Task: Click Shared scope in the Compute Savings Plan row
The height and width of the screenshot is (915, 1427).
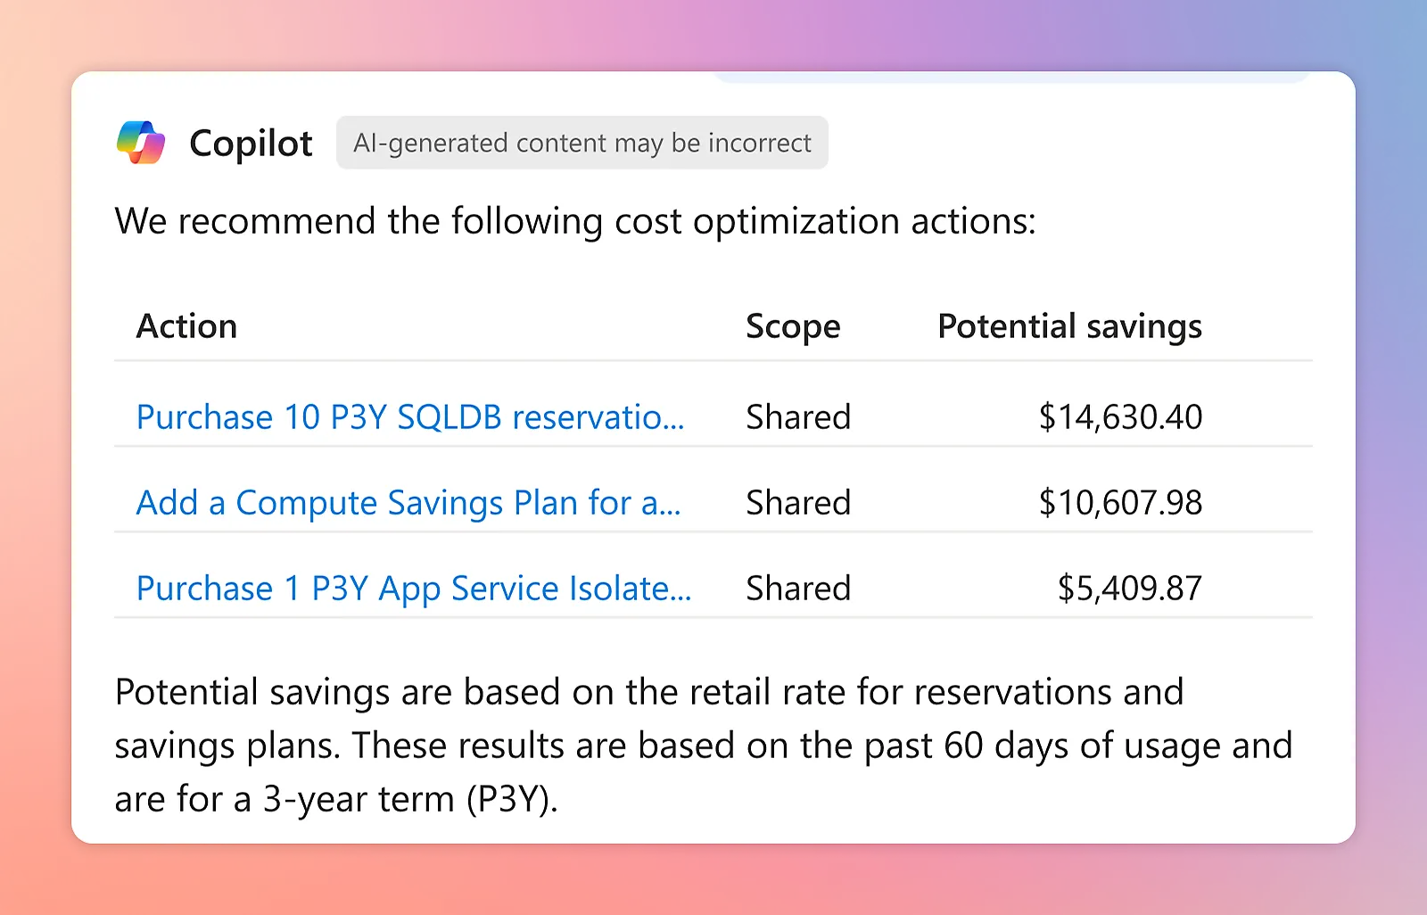Action: point(797,503)
